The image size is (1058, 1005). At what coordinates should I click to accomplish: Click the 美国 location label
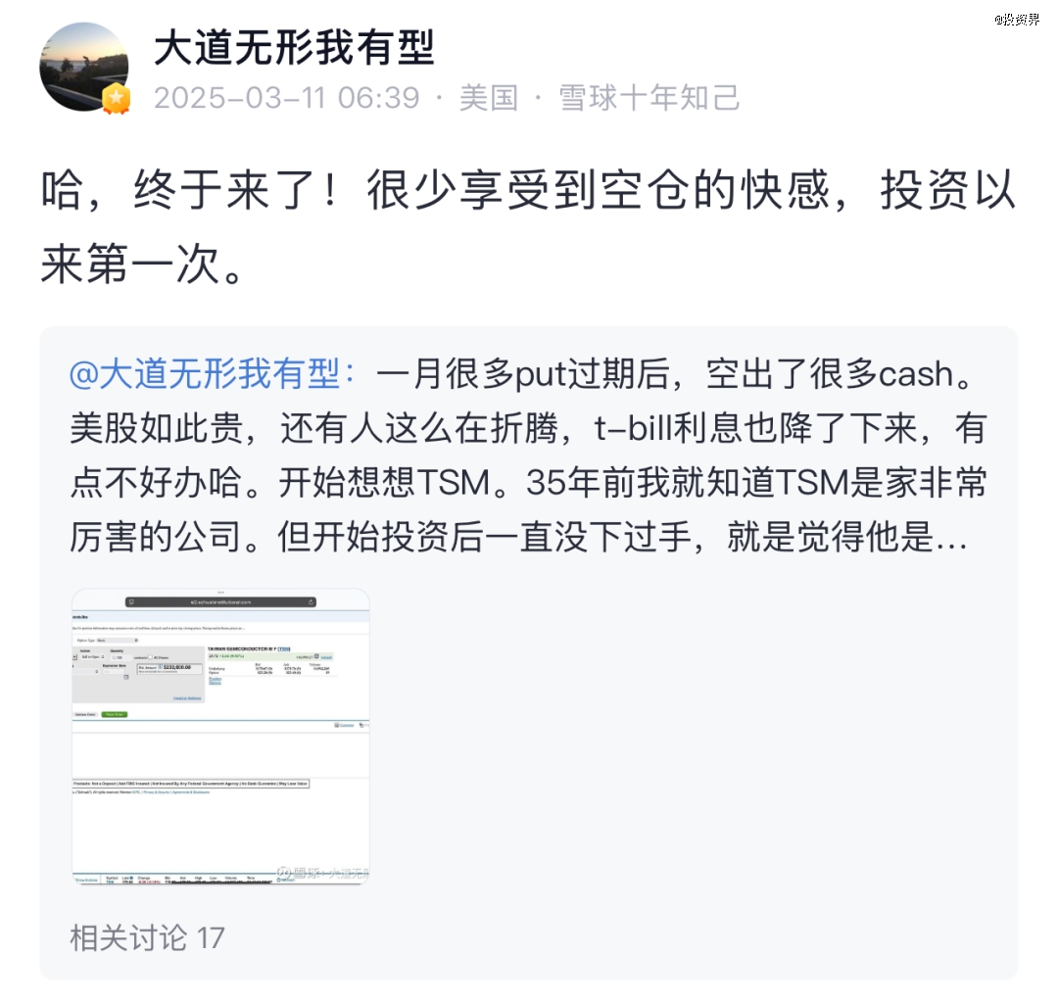[489, 98]
